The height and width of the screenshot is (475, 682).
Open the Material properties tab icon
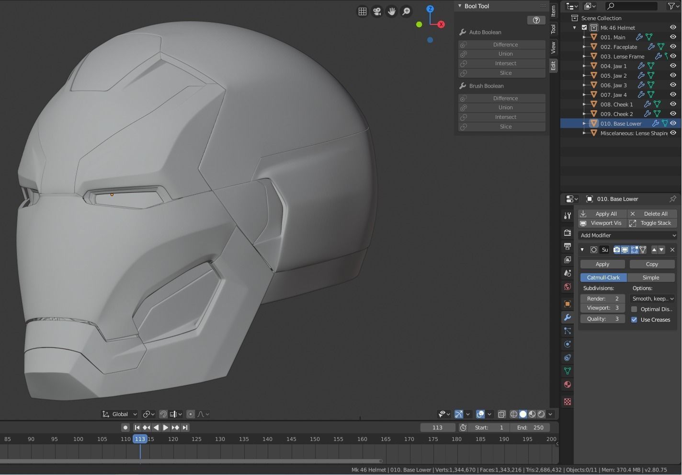coord(568,384)
